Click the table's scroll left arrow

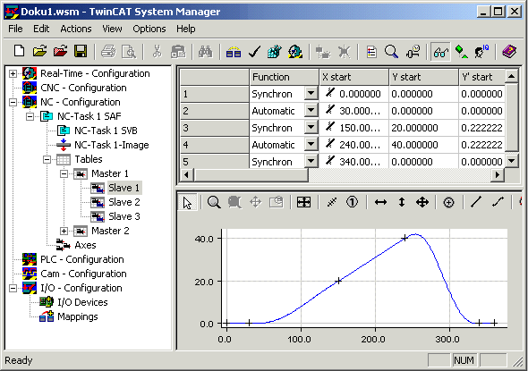coord(186,174)
